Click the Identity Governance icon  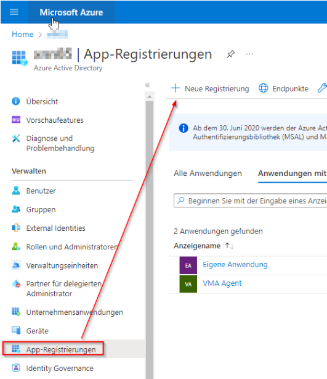point(16,368)
